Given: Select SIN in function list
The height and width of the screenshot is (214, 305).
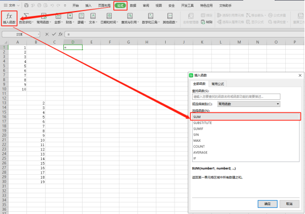Looking at the screenshot, I should coord(246,135).
